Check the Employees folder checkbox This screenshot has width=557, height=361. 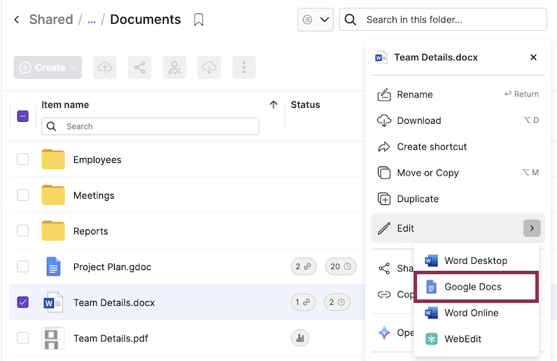click(x=23, y=160)
